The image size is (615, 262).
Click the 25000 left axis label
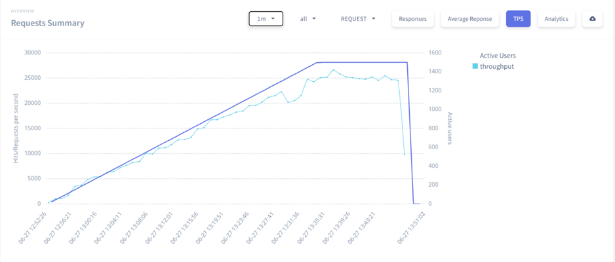(32, 78)
